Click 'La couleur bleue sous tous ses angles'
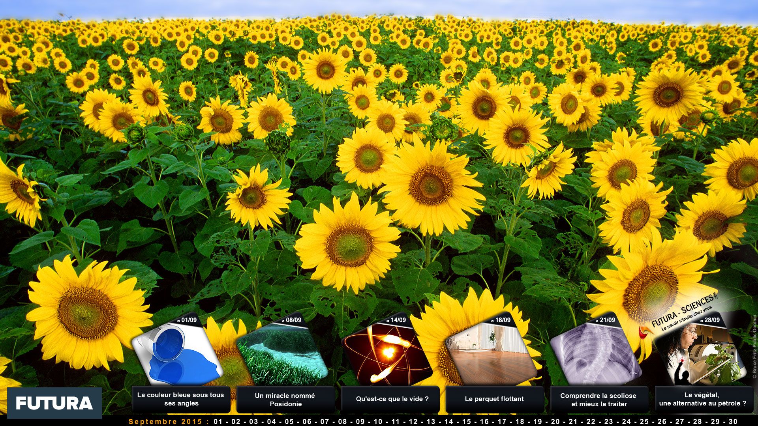Viewport: 758px width, 426px height. [x=181, y=399]
